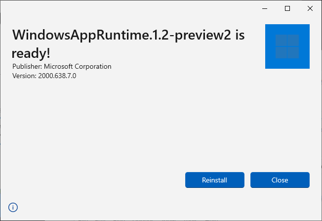This screenshot has height=221, width=322.
Task: Click the Windows logo in the app tile
Action: click(287, 46)
